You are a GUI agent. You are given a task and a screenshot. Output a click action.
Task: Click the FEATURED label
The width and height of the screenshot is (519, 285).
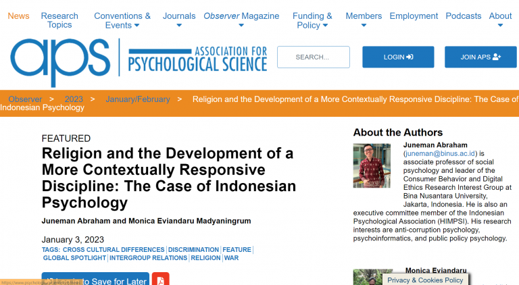(66, 138)
